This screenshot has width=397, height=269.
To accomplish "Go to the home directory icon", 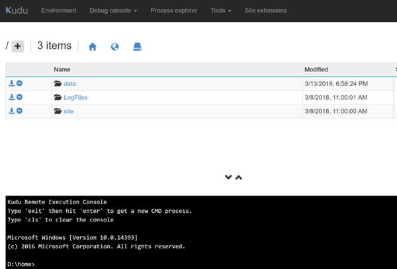I will (x=93, y=47).
